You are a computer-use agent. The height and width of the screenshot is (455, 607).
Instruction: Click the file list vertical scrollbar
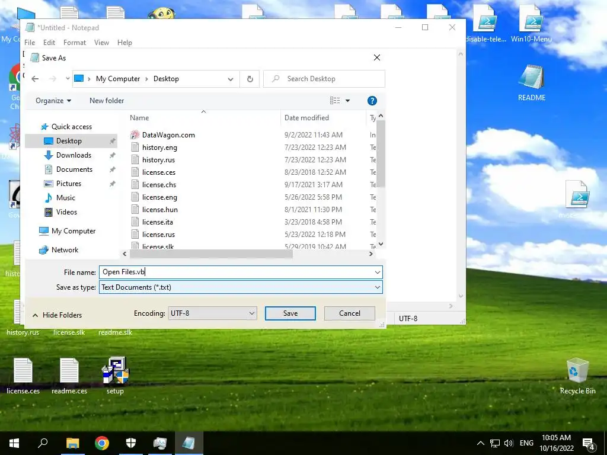[x=381, y=153]
